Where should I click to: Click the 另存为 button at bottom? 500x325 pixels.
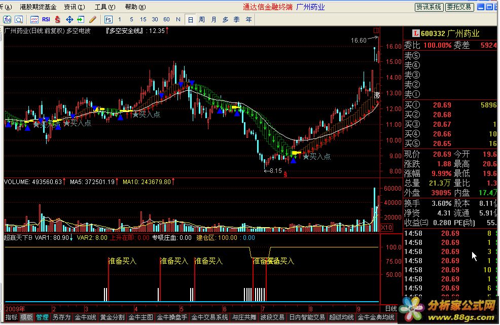click(x=61, y=317)
